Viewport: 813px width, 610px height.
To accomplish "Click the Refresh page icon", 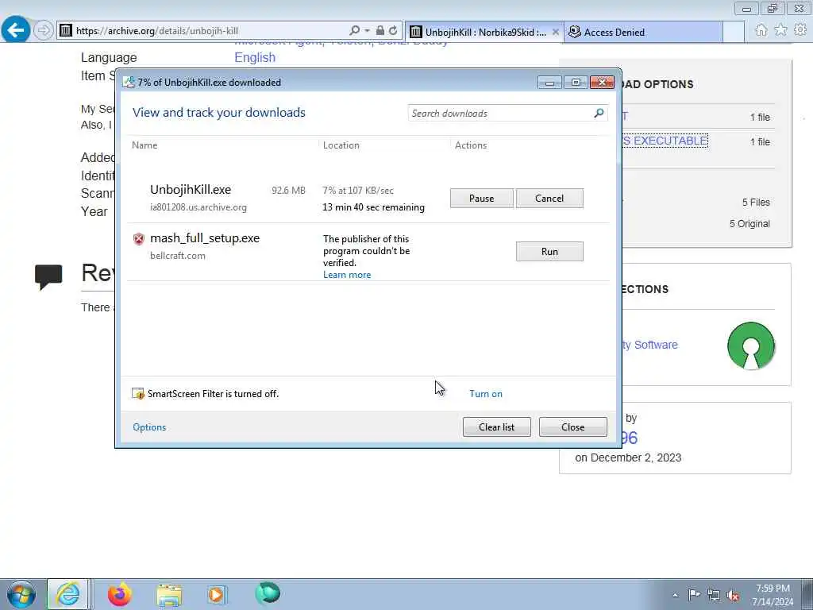I will [x=393, y=31].
